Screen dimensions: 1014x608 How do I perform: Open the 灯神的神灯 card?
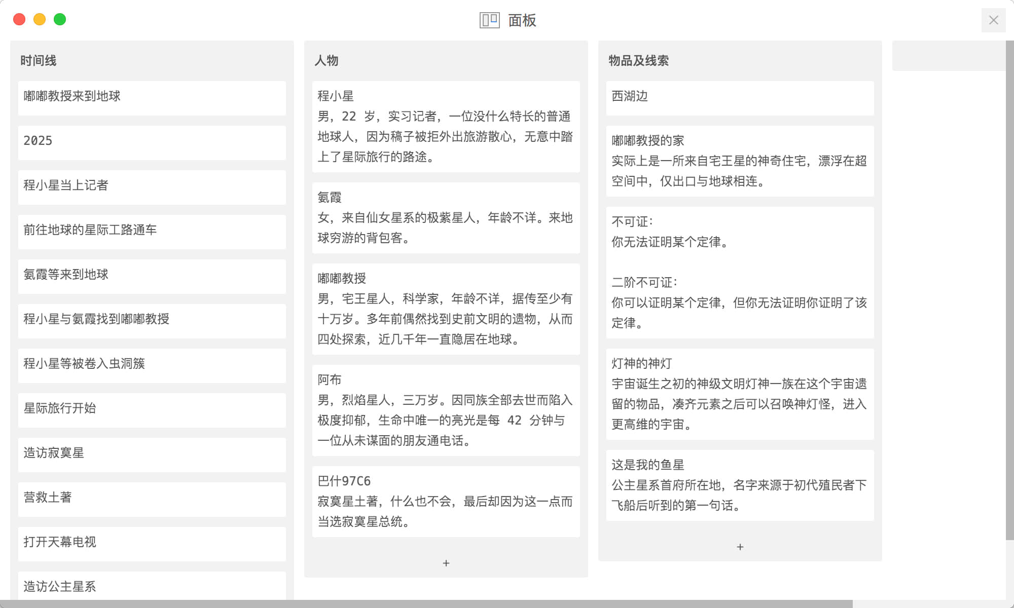[740, 394]
